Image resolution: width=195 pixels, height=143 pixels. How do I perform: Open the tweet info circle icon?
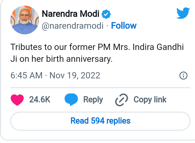[x=183, y=76]
